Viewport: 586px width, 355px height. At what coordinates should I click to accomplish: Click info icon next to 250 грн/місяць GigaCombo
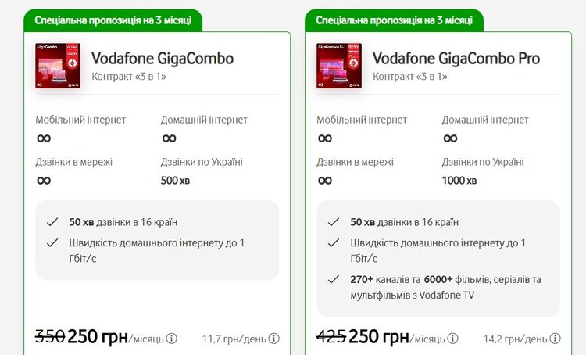[172, 339]
